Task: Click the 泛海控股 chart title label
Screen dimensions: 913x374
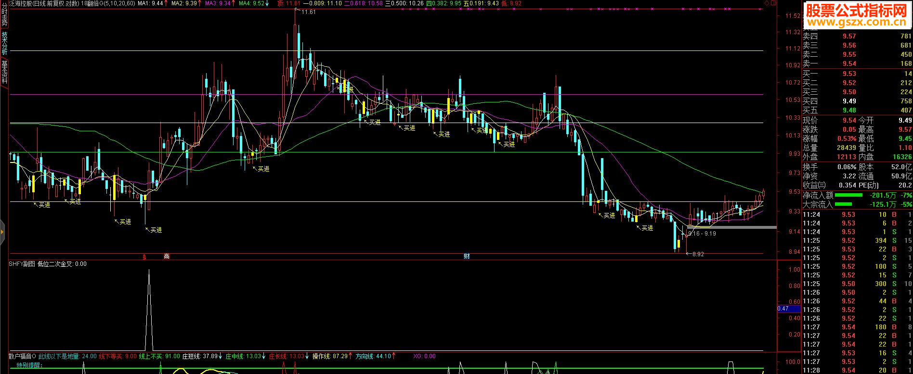Action: (x=20, y=3)
